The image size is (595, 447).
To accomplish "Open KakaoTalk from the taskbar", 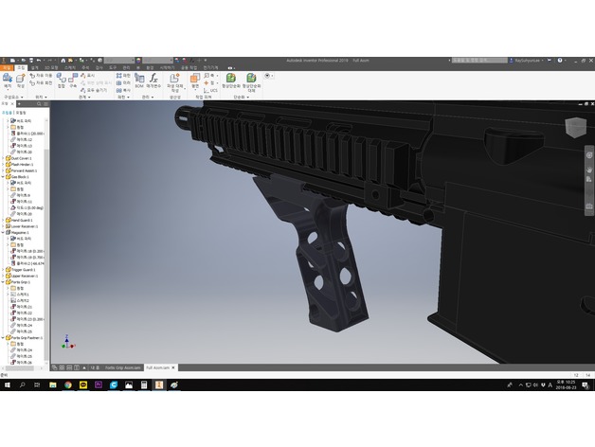I will coord(83,385).
